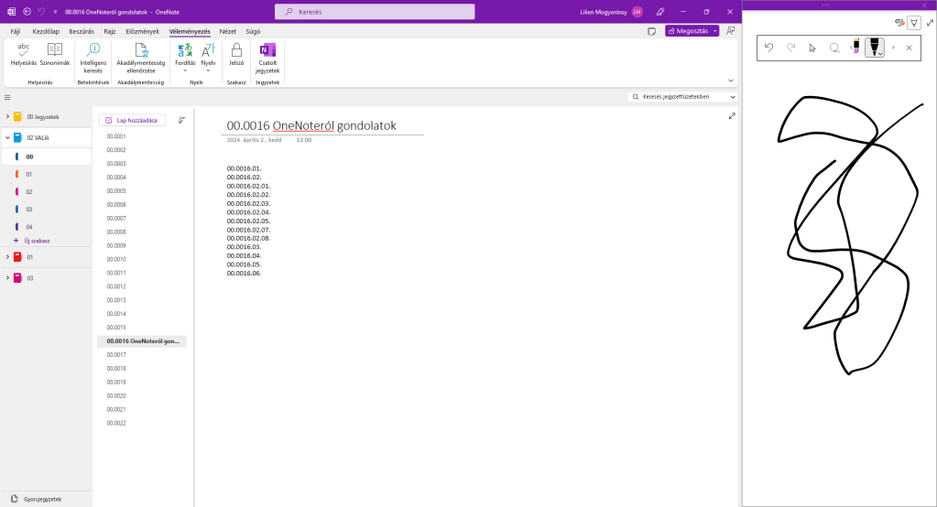
Task: Expand the 00 Jegyzetek notebook
Action: (x=7, y=117)
